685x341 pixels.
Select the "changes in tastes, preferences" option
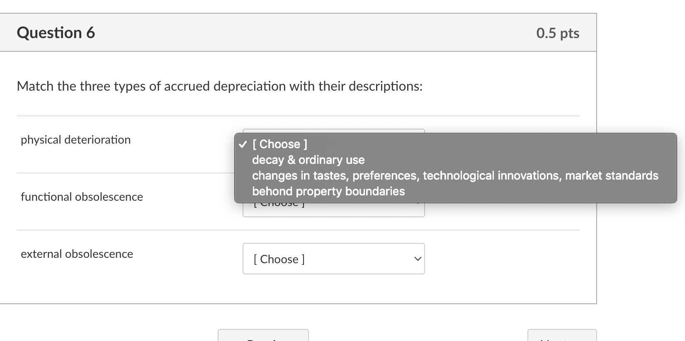point(455,175)
